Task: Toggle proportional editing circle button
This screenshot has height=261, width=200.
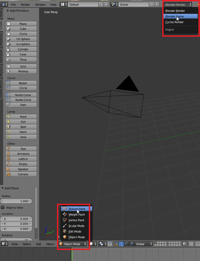Action: 191,244
